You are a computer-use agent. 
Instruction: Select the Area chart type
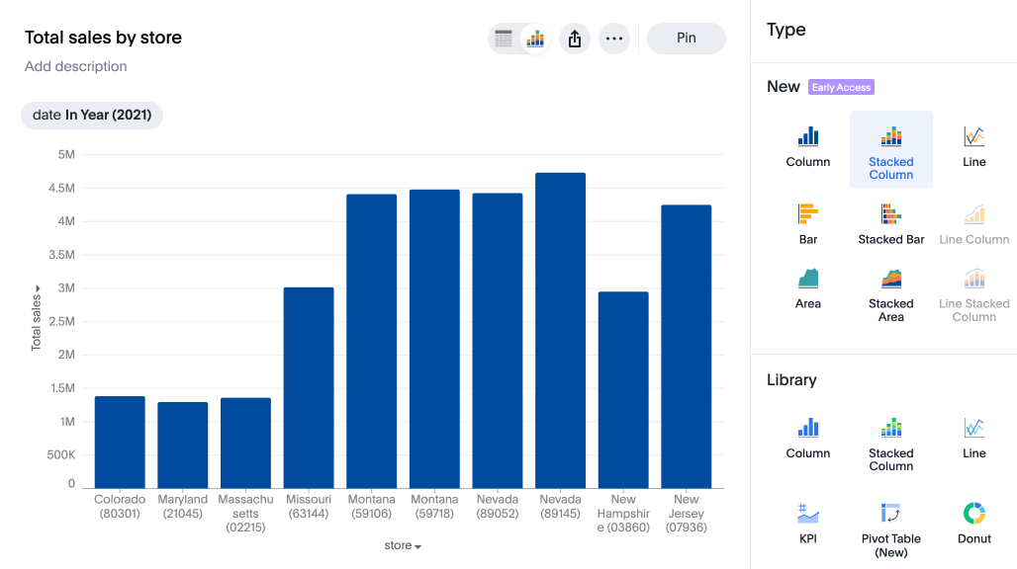pyautogui.click(x=807, y=286)
